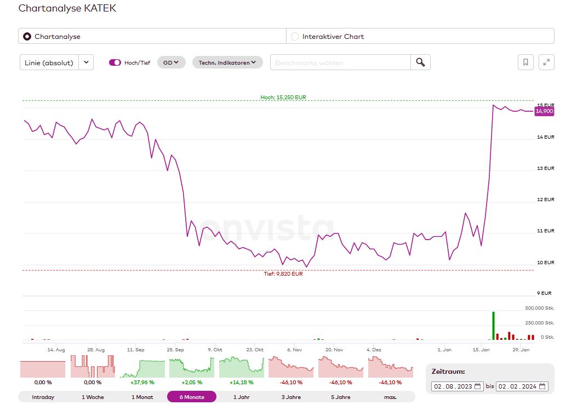The width and height of the screenshot is (583, 416).
Task: Open the calendar picker for the start date
Action: pyautogui.click(x=477, y=386)
